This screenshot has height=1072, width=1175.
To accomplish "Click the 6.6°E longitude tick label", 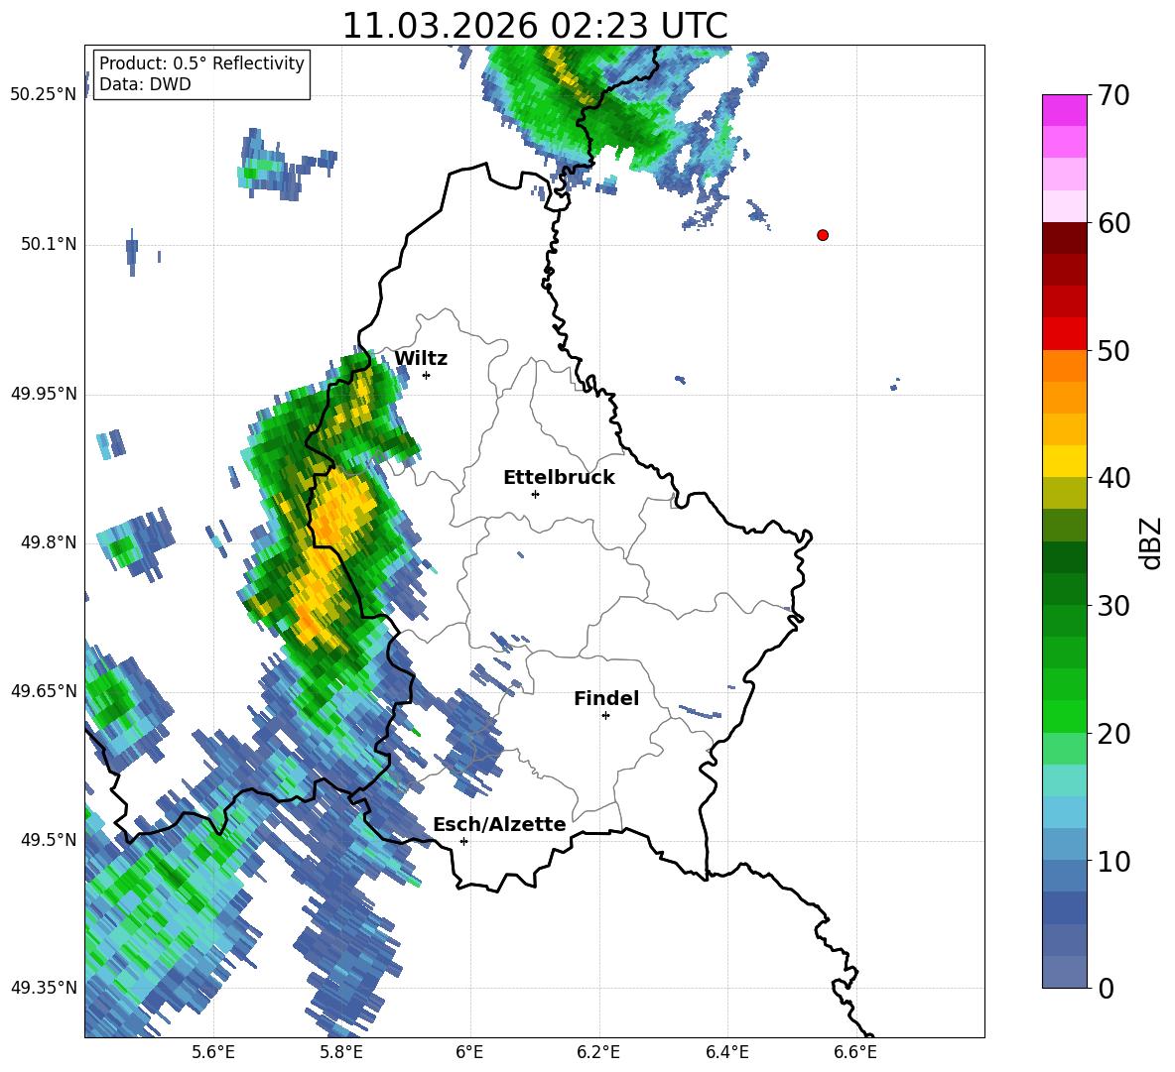I will pos(855,1052).
